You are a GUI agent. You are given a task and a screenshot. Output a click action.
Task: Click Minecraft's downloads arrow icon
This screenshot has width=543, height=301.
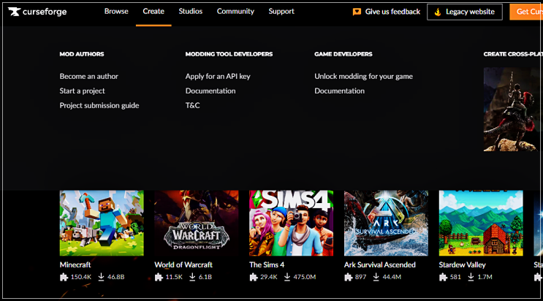[101, 277]
